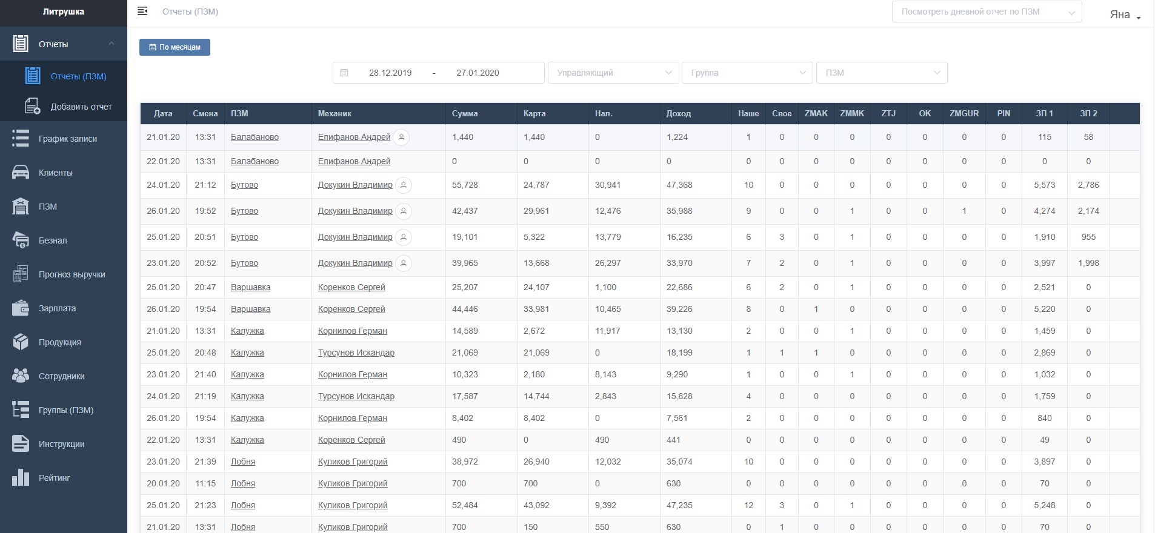This screenshot has width=1155, height=533.
Task: Click the start date 28.12.2019 field
Action: click(x=390, y=73)
